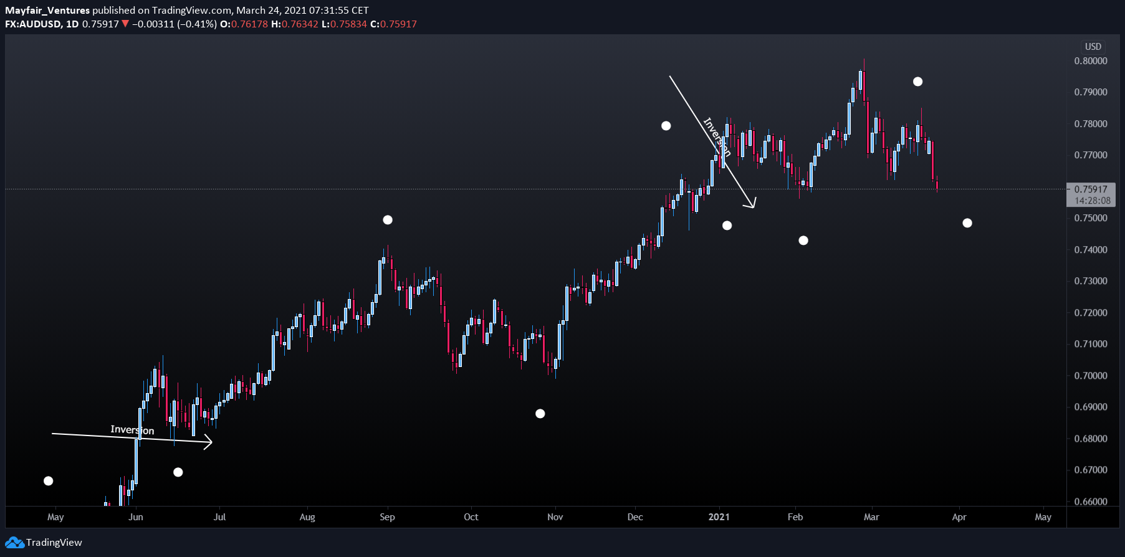Open the Mayfair_Ventures author name
This screenshot has height=557, width=1125.
point(47,11)
